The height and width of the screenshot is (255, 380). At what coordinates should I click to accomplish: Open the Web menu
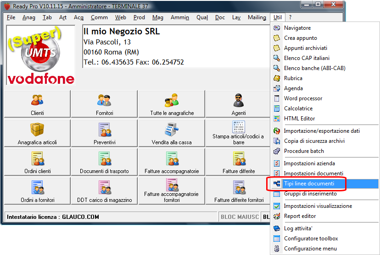point(120,17)
